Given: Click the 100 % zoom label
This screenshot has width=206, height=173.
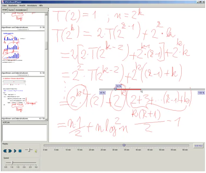Looking at the screenshot, I should [201, 93].
